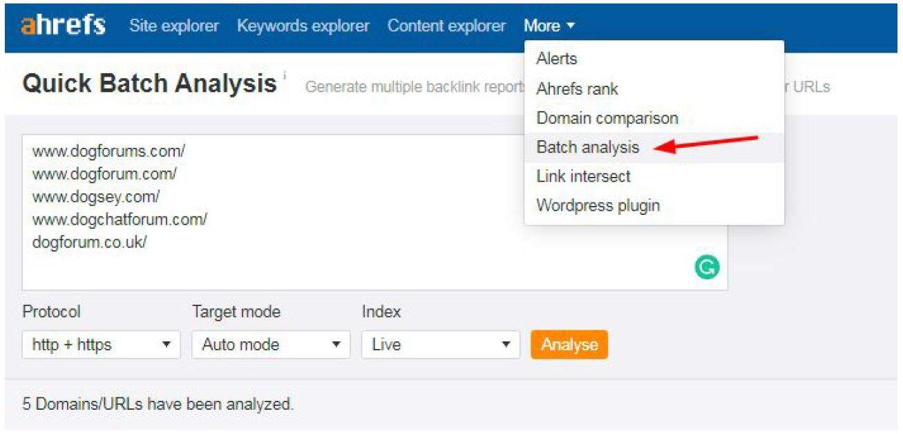
Task: Select Alerts from the More menu
Action: pyautogui.click(x=556, y=59)
